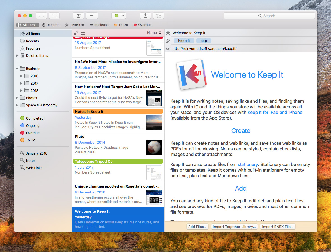Select the 2018 folder icon

(x=27, y=90)
